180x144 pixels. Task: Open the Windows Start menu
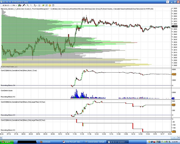pos(7,142)
